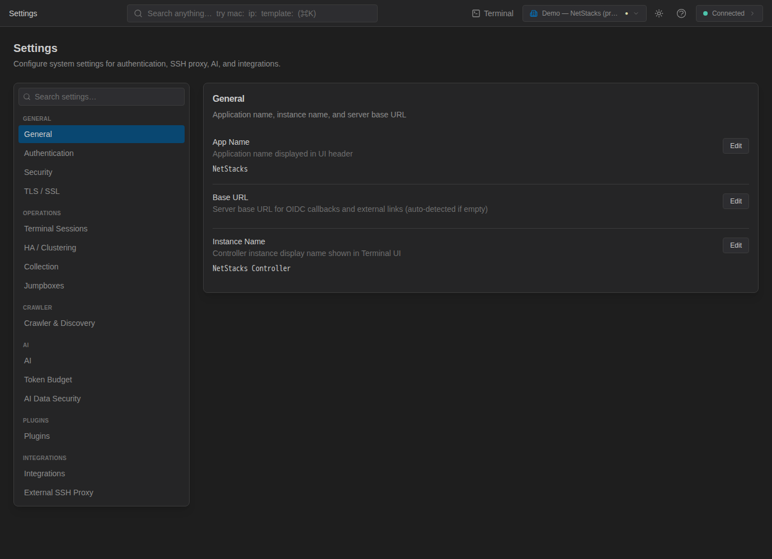Click the CRAWLER section header
Screen dimensions: 772x559
click(37, 307)
